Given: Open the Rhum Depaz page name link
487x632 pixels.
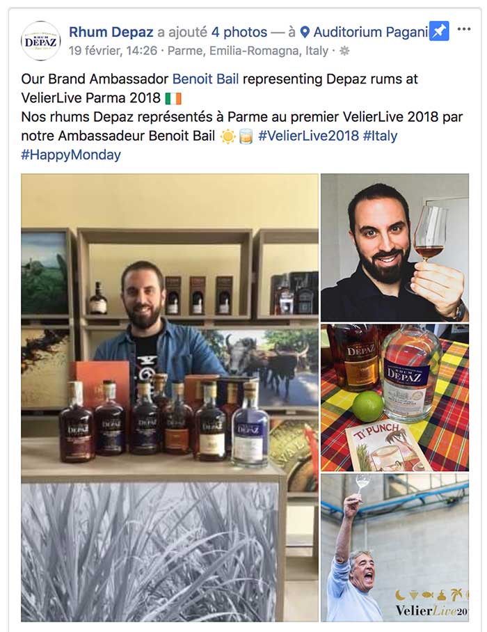Looking at the screenshot, I should click(111, 32).
